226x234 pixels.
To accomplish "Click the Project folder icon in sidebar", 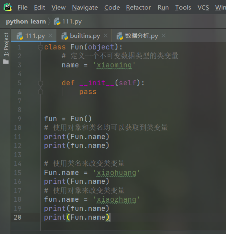I will (x=6, y=61).
